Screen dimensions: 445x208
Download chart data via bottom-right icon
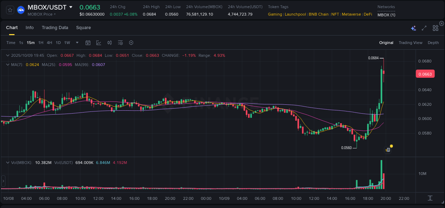point(430,198)
